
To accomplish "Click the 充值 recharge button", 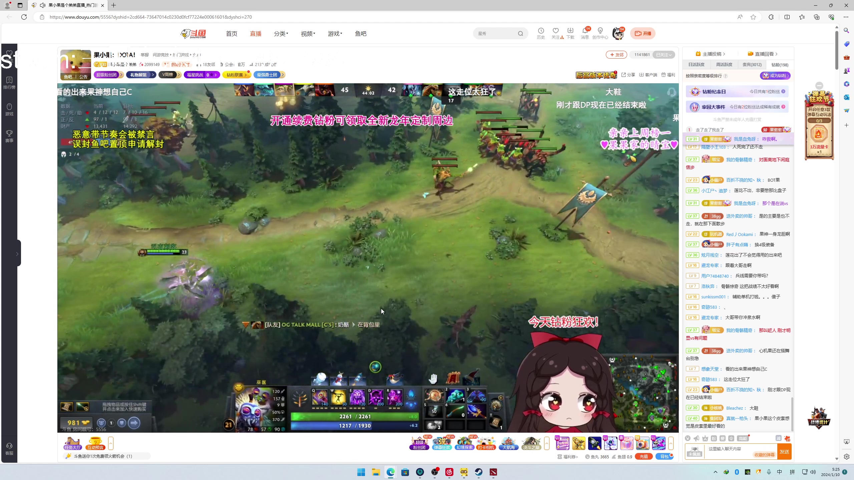I will click(644, 456).
